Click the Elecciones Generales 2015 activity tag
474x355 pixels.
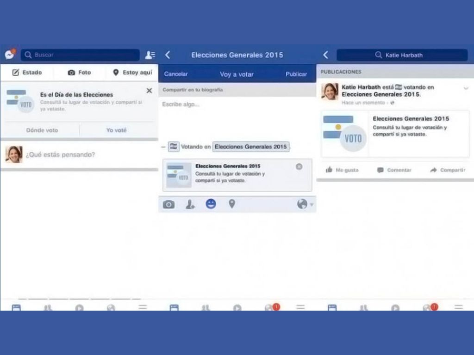[250, 147]
